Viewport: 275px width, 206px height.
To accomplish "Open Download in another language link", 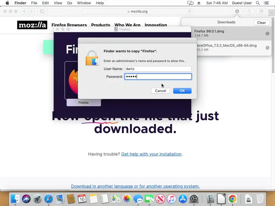I will (135, 186).
